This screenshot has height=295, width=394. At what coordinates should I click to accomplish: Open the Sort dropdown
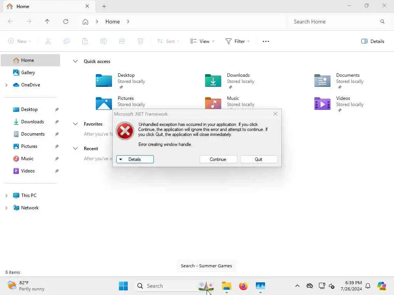point(168,41)
